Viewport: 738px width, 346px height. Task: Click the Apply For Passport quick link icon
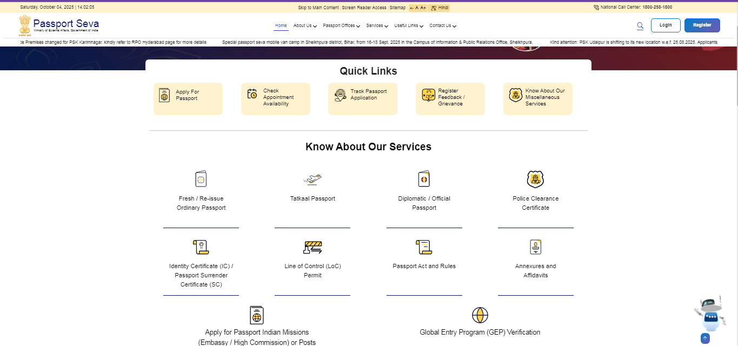tap(164, 95)
